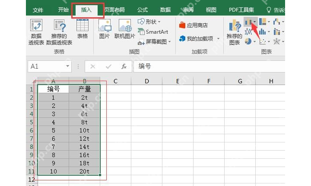Open 应用商店 add-in store

coord(194,25)
